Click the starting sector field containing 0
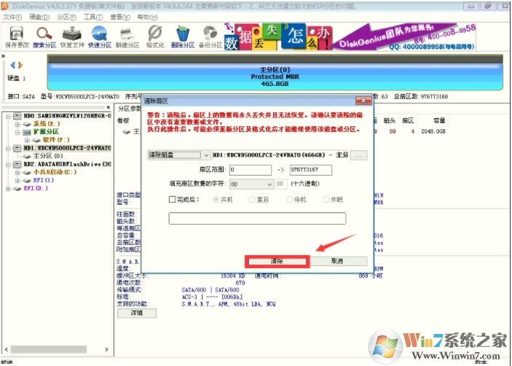The width and height of the screenshot is (512, 366). click(x=251, y=170)
